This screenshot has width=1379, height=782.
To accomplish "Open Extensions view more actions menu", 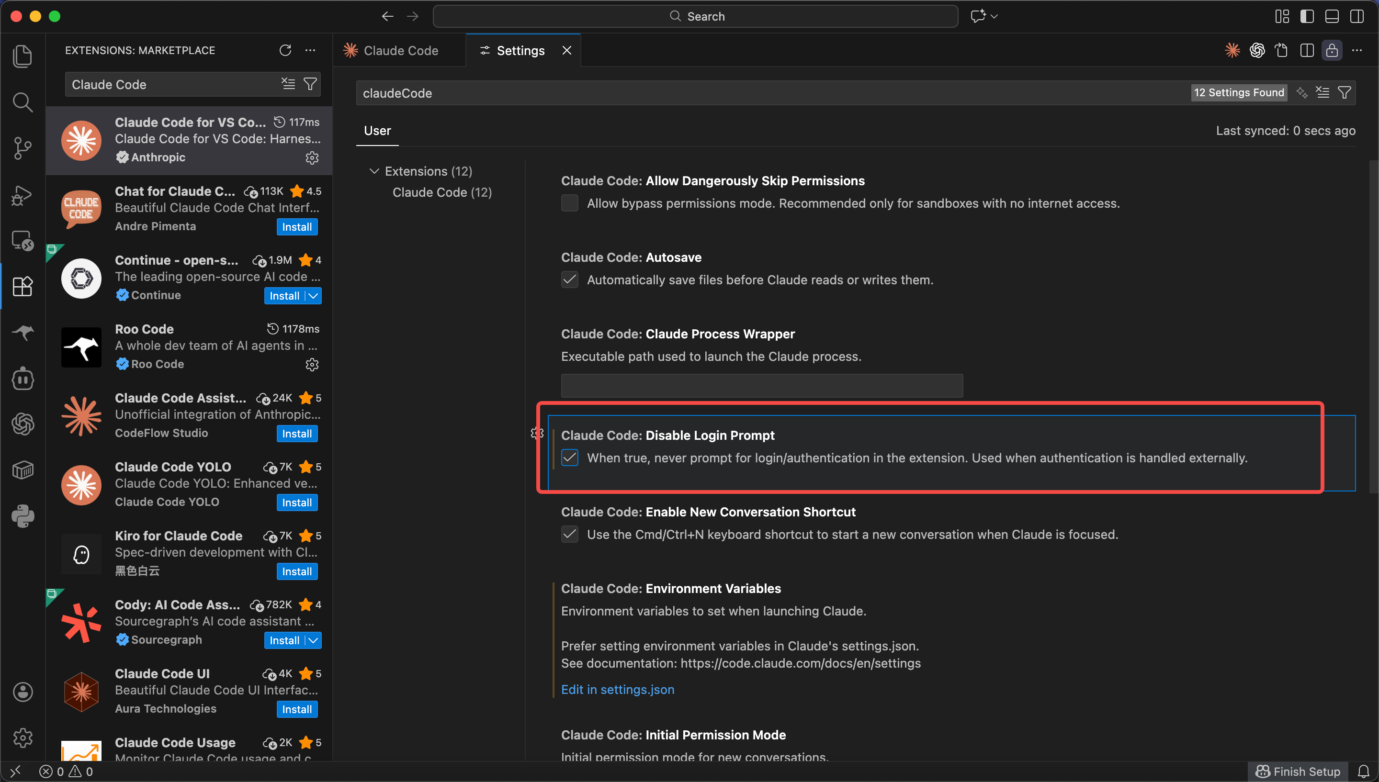I will [310, 50].
